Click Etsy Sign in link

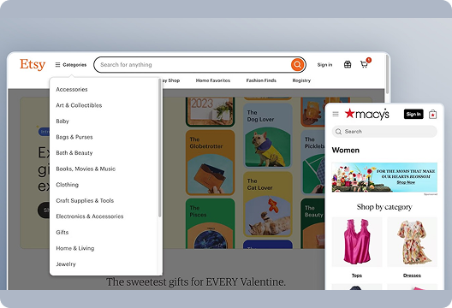(x=324, y=65)
